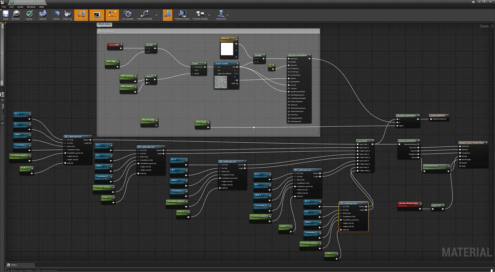This screenshot has width=495, height=272.
Task: Expand the Panner node arrow
Action: click(205, 63)
